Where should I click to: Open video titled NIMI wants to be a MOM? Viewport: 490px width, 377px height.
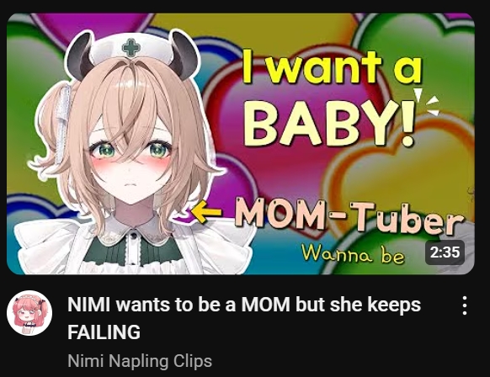tap(244, 317)
